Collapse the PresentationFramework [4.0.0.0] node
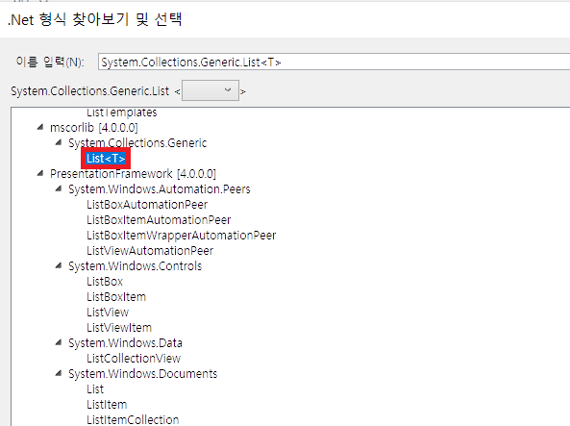 click(40, 173)
